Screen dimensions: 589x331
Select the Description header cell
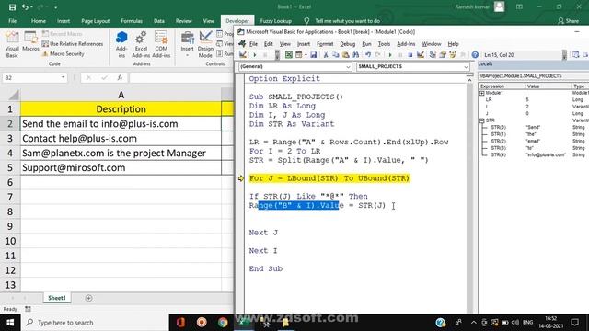(x=121, y=109)
